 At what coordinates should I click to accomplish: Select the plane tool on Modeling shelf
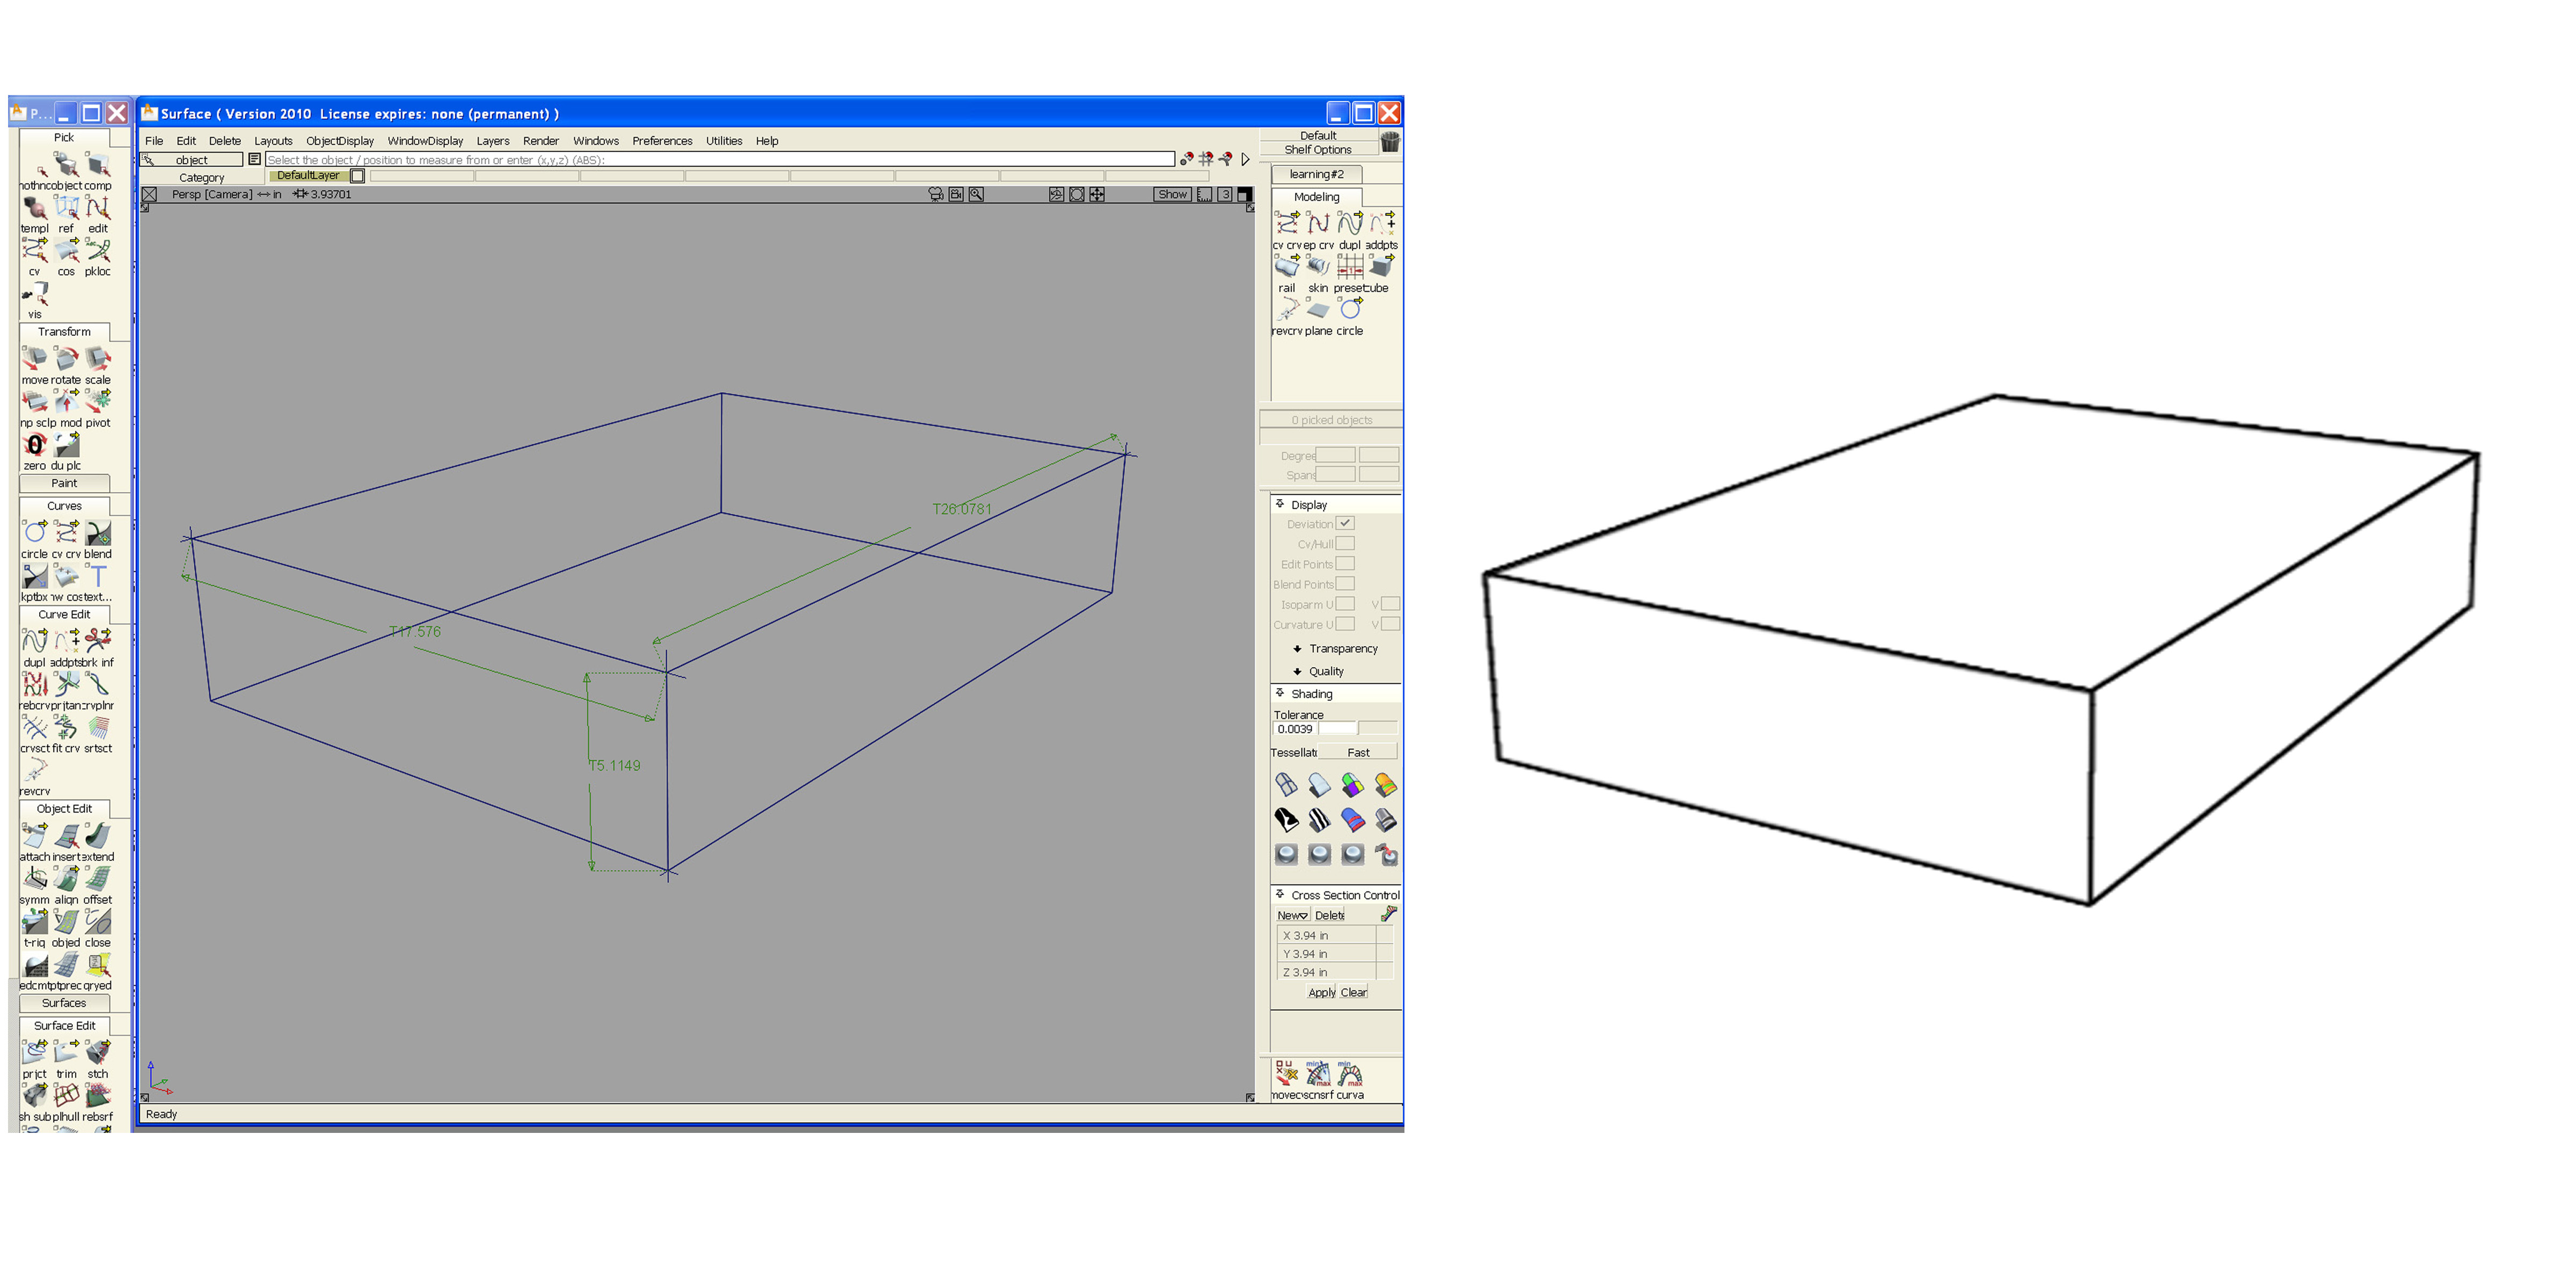click(1318, 311)
